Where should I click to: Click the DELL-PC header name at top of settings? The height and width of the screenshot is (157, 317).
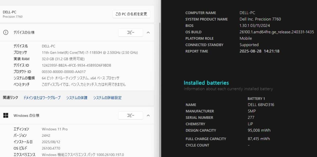click(x=10, y=12)
